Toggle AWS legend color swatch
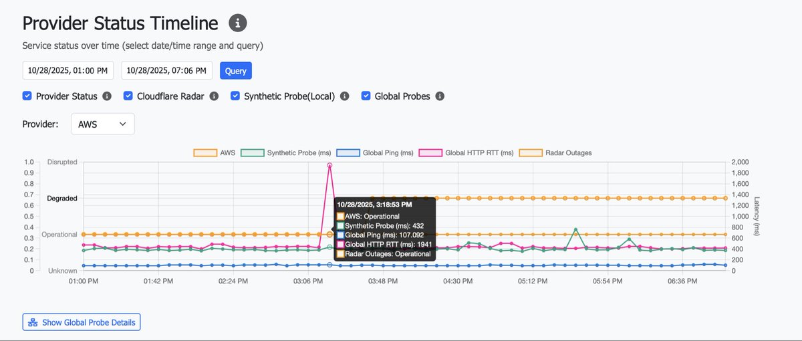Image resolution: width=802 pixels, height=341 pixels. (x=205, y=152)
